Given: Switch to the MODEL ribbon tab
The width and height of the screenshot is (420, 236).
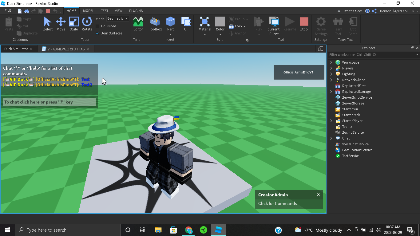Looking at the screenshot, I should pyautogui.click(x=88, y=11).
